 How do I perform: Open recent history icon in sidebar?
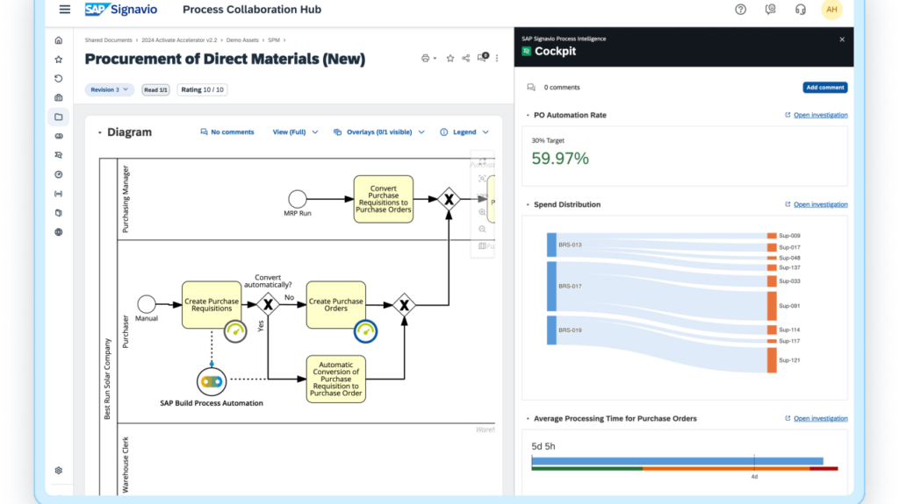[59, 79]
